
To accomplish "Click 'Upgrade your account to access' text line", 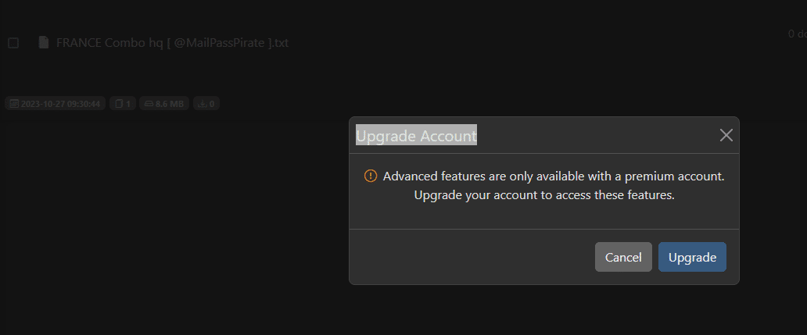I will (543, 195).
